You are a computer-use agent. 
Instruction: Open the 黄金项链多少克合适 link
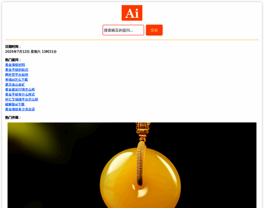coord(20,109)
